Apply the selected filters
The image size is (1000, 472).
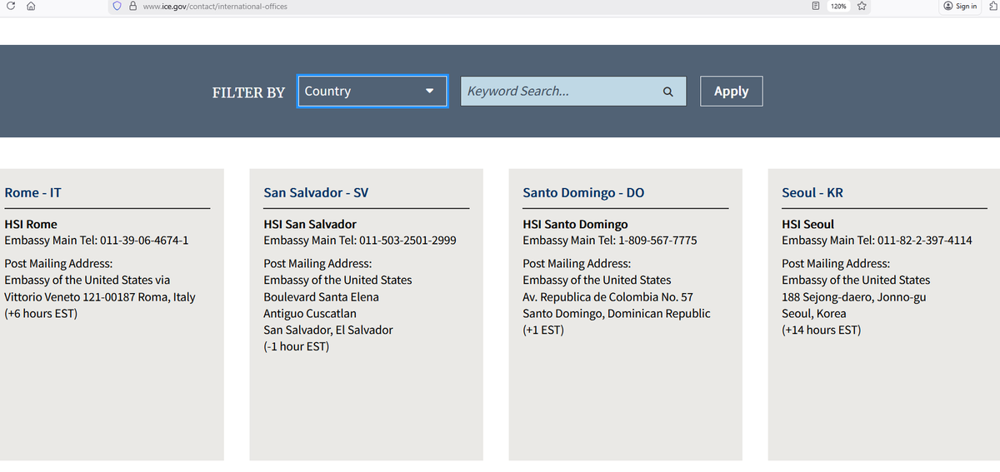731,91
